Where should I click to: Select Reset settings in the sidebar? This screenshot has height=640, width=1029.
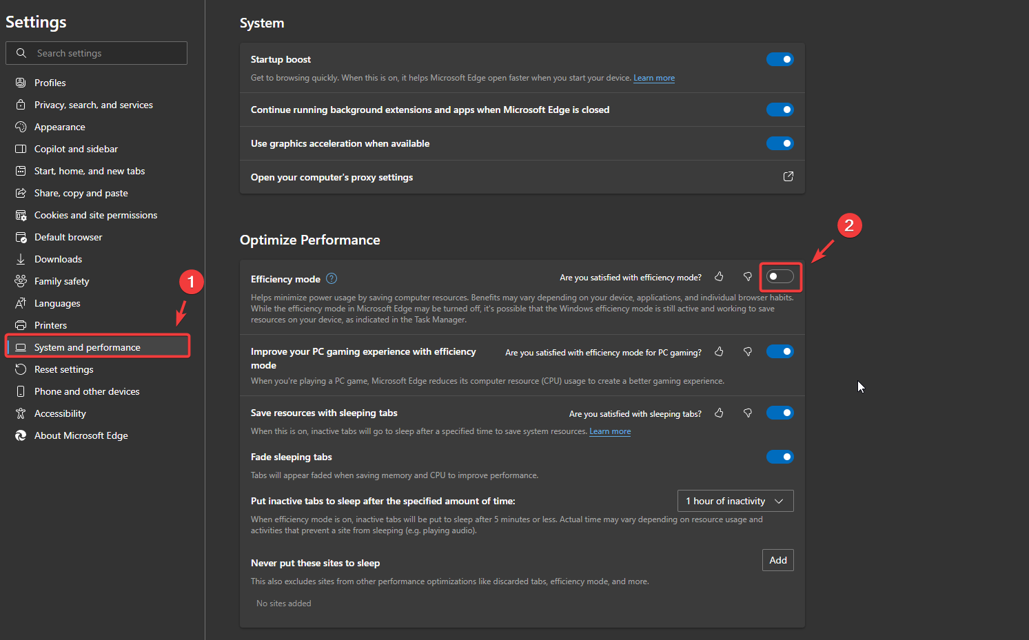click(x=63, y=369)
